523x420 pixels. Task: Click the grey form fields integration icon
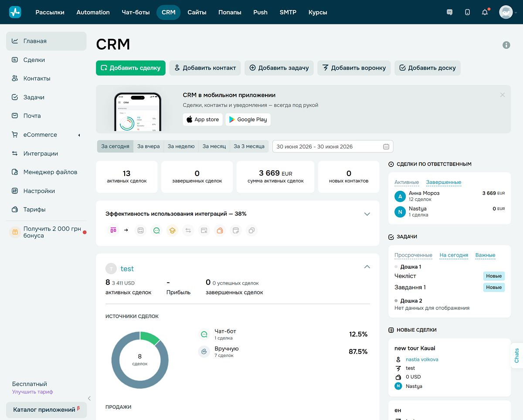pyautogui.click(x=140, y=230)
